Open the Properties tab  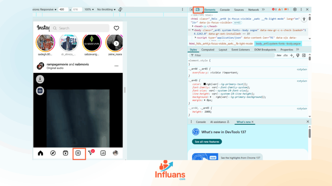pyautogui.click(x=287, y=49)
